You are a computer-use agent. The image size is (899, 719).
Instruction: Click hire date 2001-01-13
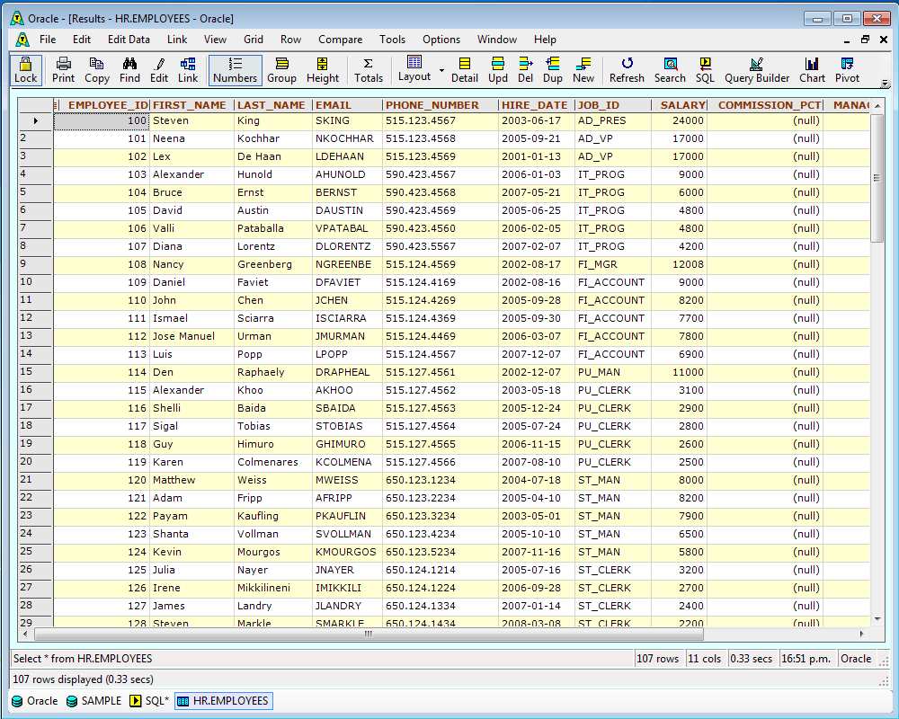pyautogui.click(x=536, y=156)
